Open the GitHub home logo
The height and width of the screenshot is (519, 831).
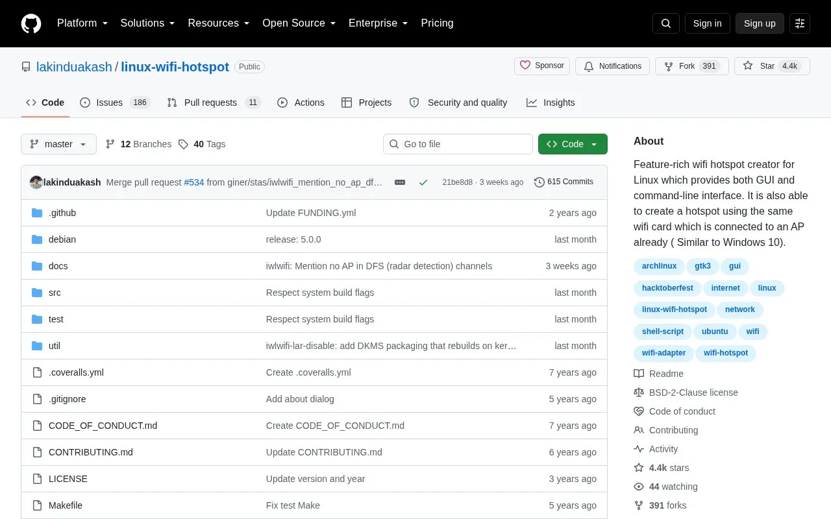(31, 23)
